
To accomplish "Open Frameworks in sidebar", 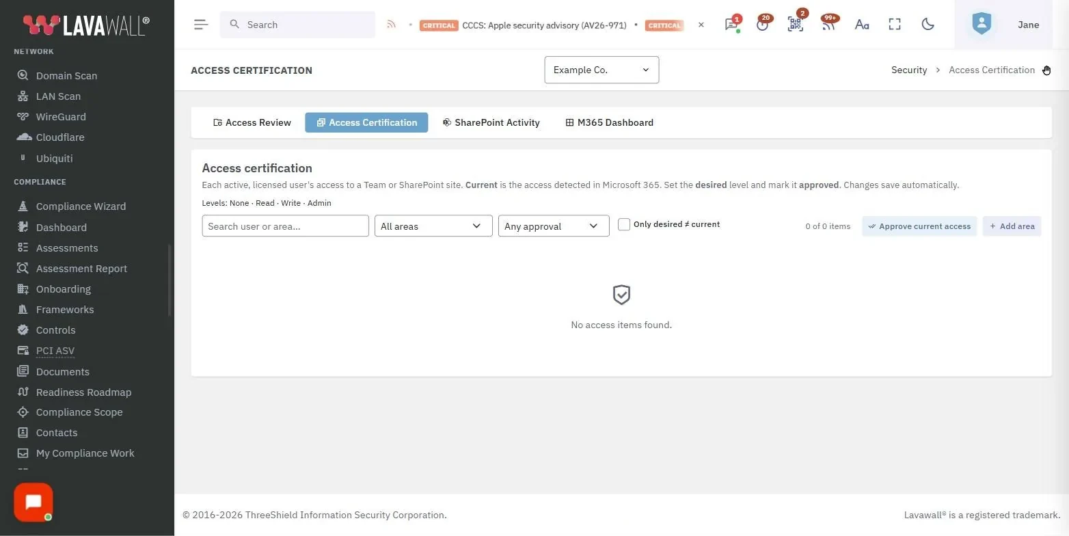I will tap(65, 310).
